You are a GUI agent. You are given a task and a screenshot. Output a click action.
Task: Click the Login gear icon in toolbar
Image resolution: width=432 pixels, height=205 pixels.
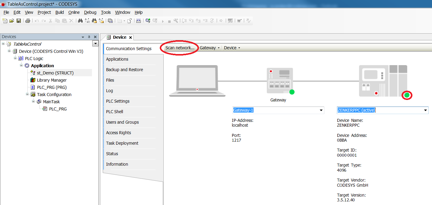tap(147, 21)
